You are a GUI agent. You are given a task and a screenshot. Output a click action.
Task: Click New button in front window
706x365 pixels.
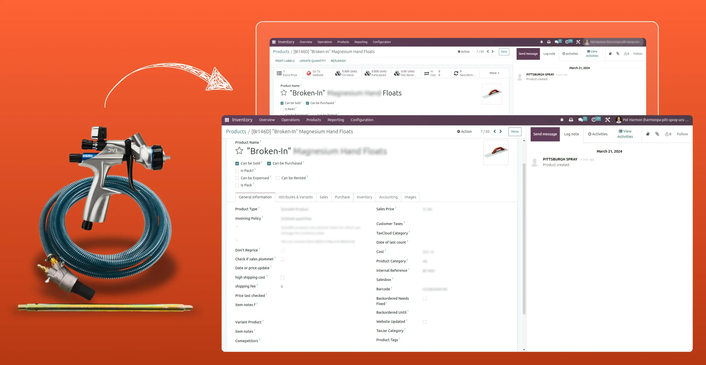click(515, 131)
